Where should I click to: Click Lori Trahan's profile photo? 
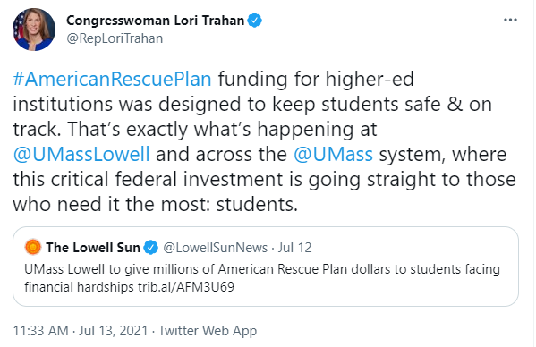coord(34,30)
